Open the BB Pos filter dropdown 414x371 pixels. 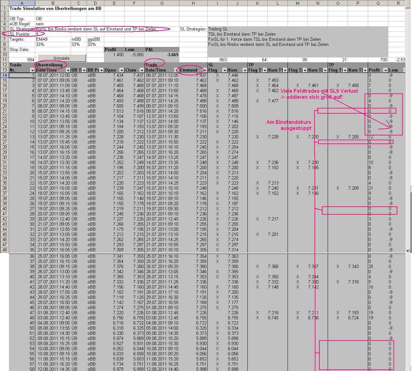[102, 70]
